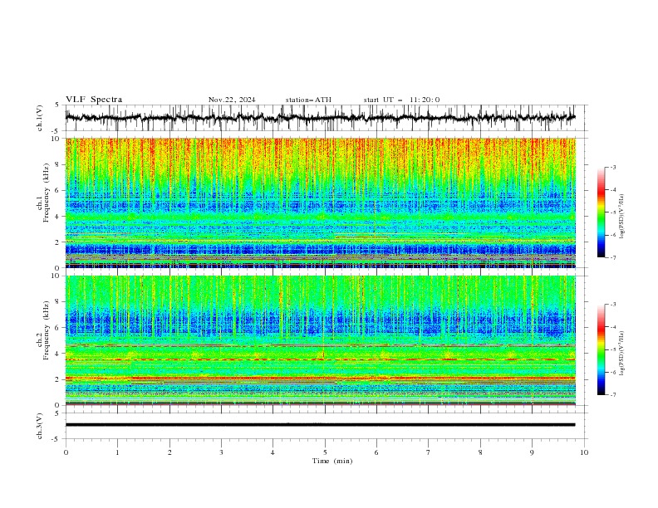Click time axis tick label '6'
658x508 pixels.
click(376, 452)
